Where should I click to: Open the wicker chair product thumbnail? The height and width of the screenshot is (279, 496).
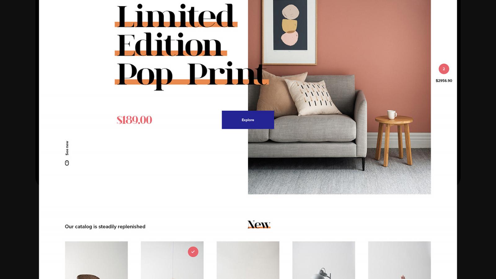click(96, 260)
